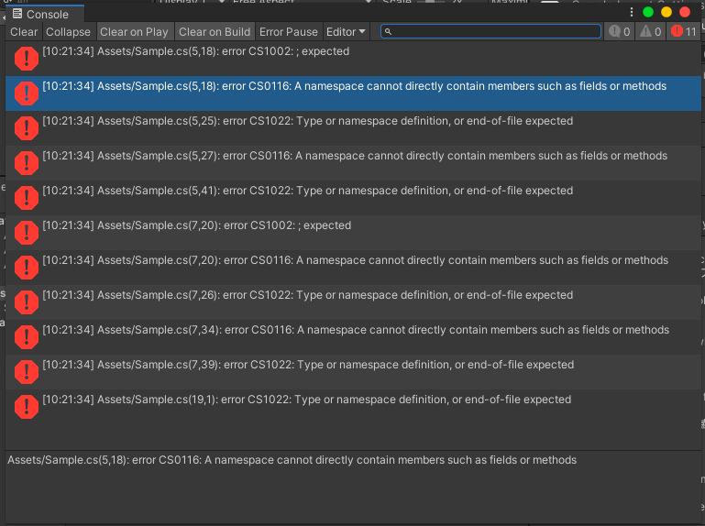
Task: Toggle error message count filter showing 11
Action: pyautogui.click(x=684, y=32)
